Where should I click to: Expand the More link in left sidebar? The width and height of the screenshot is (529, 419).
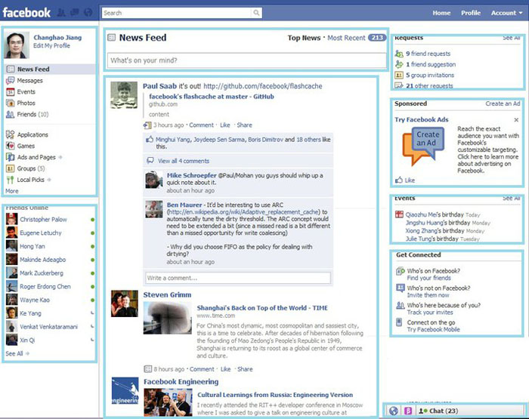click(12, 191)
